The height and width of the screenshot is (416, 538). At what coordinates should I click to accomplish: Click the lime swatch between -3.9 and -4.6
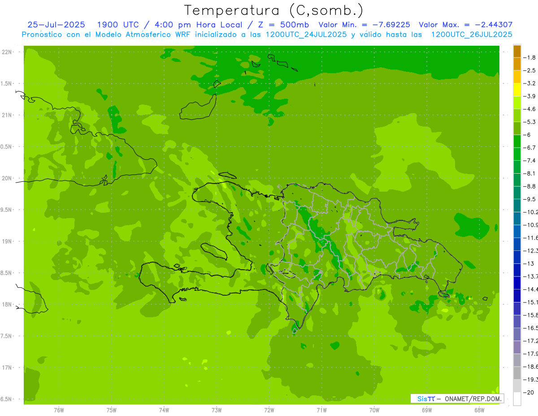[x=517, y=103]
